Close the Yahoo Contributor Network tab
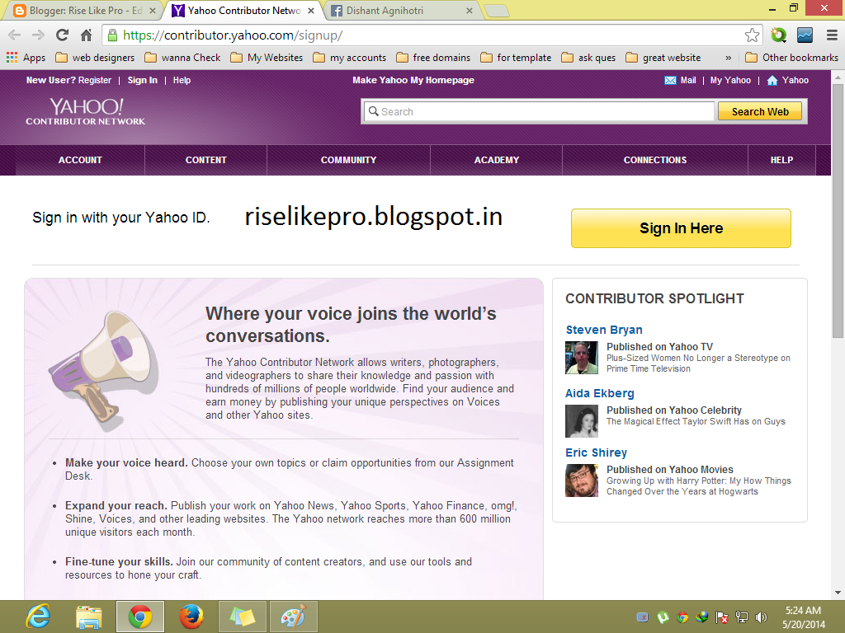 pyautogui.click(x=311, y=11)
